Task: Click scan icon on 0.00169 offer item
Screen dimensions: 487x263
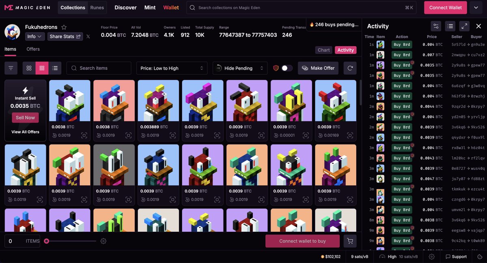Action: coord(350,135)
